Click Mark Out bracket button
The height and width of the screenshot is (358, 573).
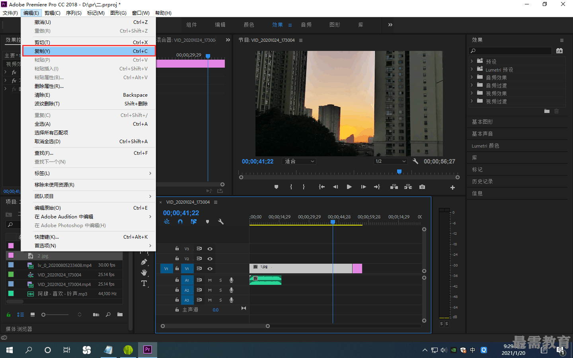pyautogui.click(x=304, y=187)
